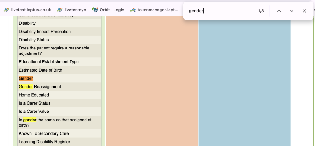Close the find bar

tap(304, 11)
